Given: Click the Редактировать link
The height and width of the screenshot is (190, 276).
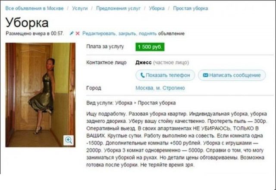Looking at the screenshot, I should click(99, 34).
